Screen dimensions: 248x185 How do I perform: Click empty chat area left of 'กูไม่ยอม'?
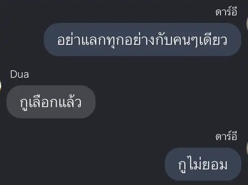[x=82, y=165]
